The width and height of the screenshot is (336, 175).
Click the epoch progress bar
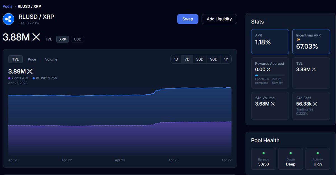click(x=270, y=75)
